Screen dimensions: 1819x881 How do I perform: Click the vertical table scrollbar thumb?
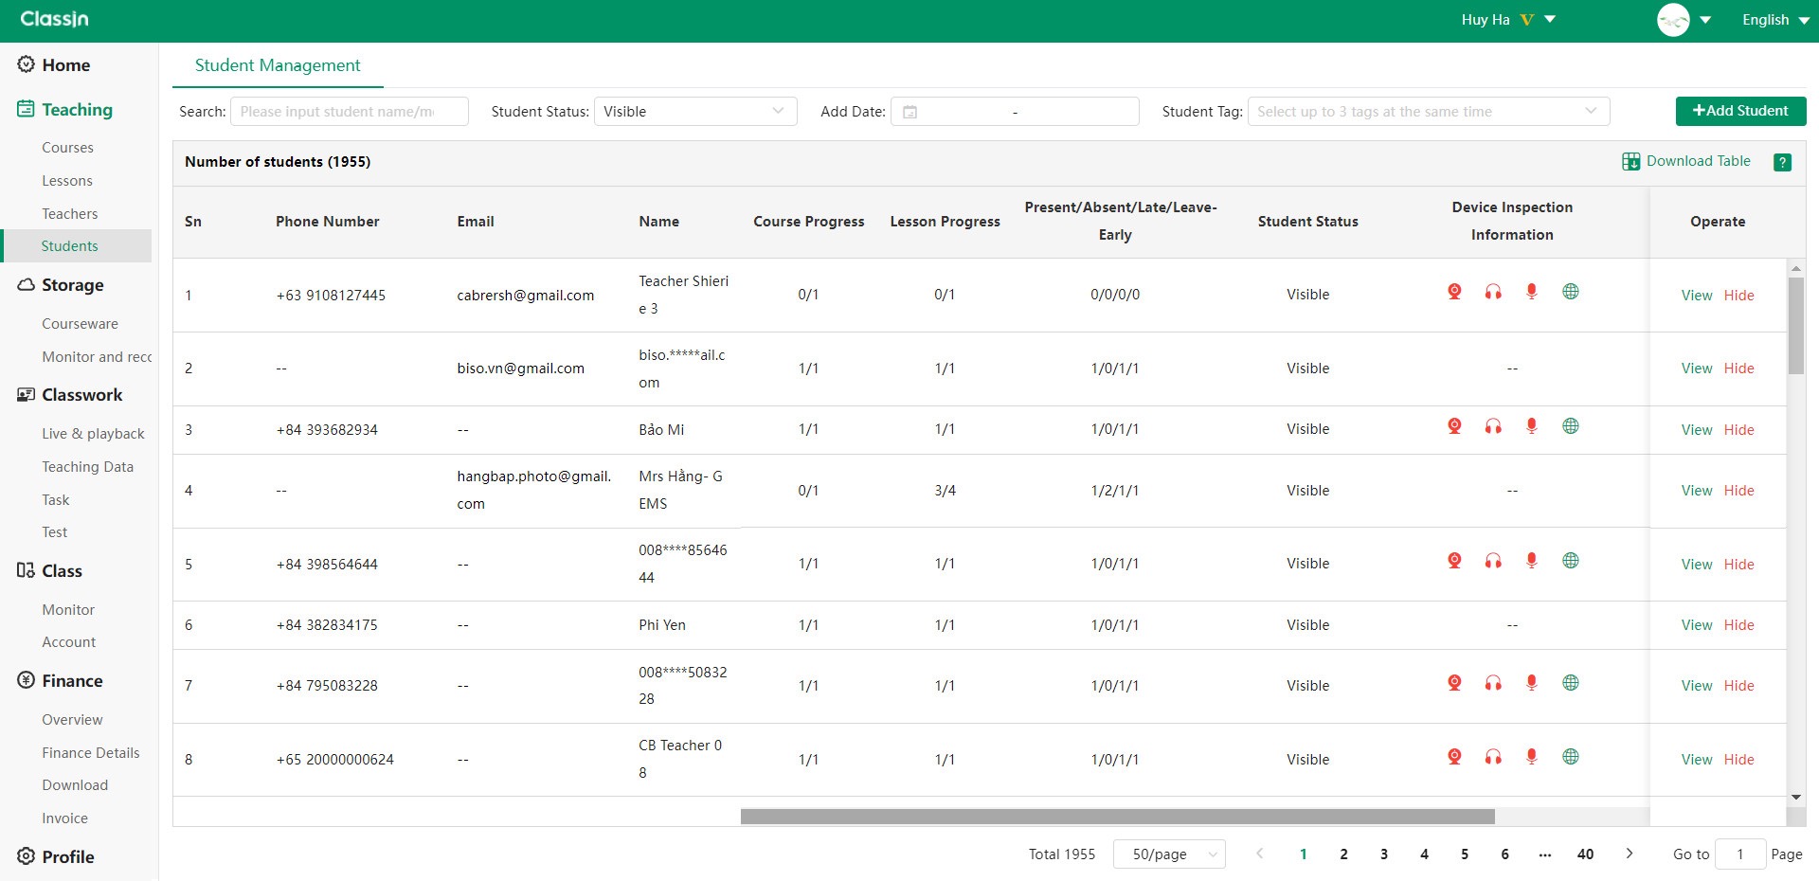1795,325
